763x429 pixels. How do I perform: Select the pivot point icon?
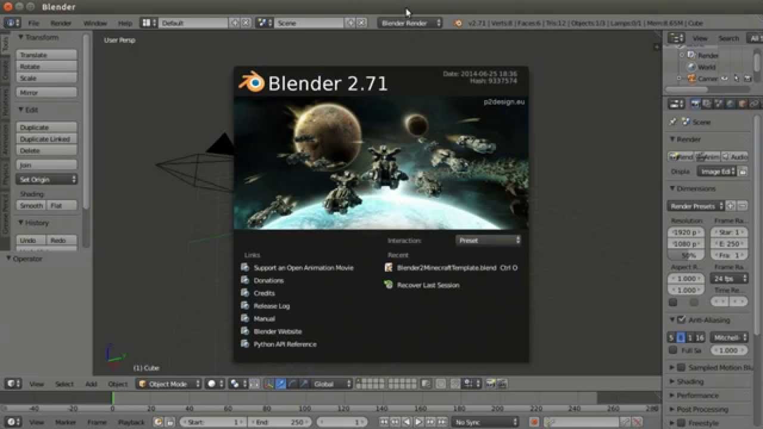[238, 384]
